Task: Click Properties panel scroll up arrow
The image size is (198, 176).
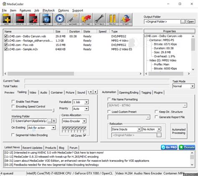Action: tap(193, 36)
